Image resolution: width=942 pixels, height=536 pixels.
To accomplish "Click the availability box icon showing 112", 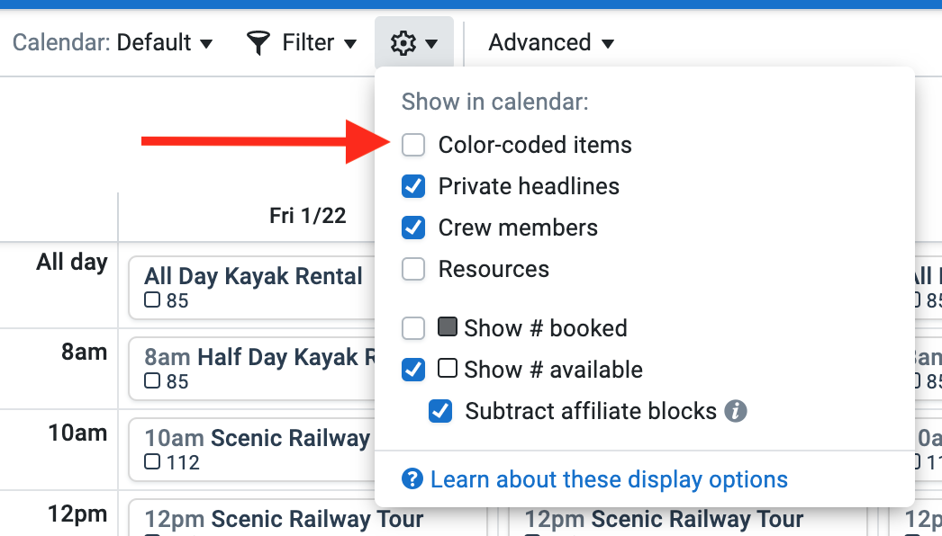I will coord(152,461).
